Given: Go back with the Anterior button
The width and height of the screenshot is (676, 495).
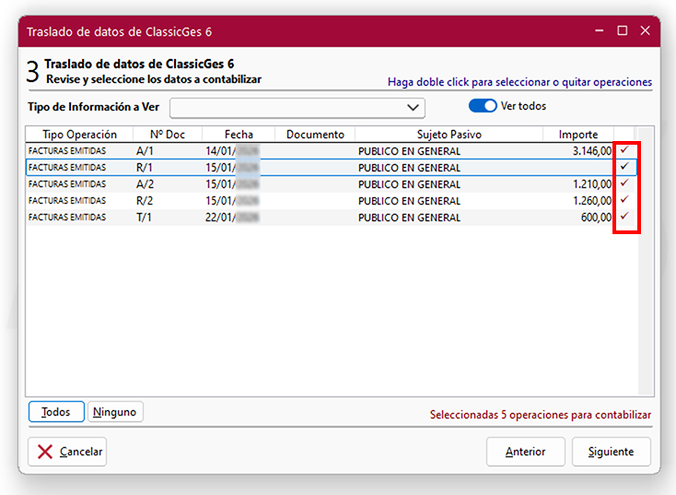Looking at the screenshot, I should [x=526, y=452].
